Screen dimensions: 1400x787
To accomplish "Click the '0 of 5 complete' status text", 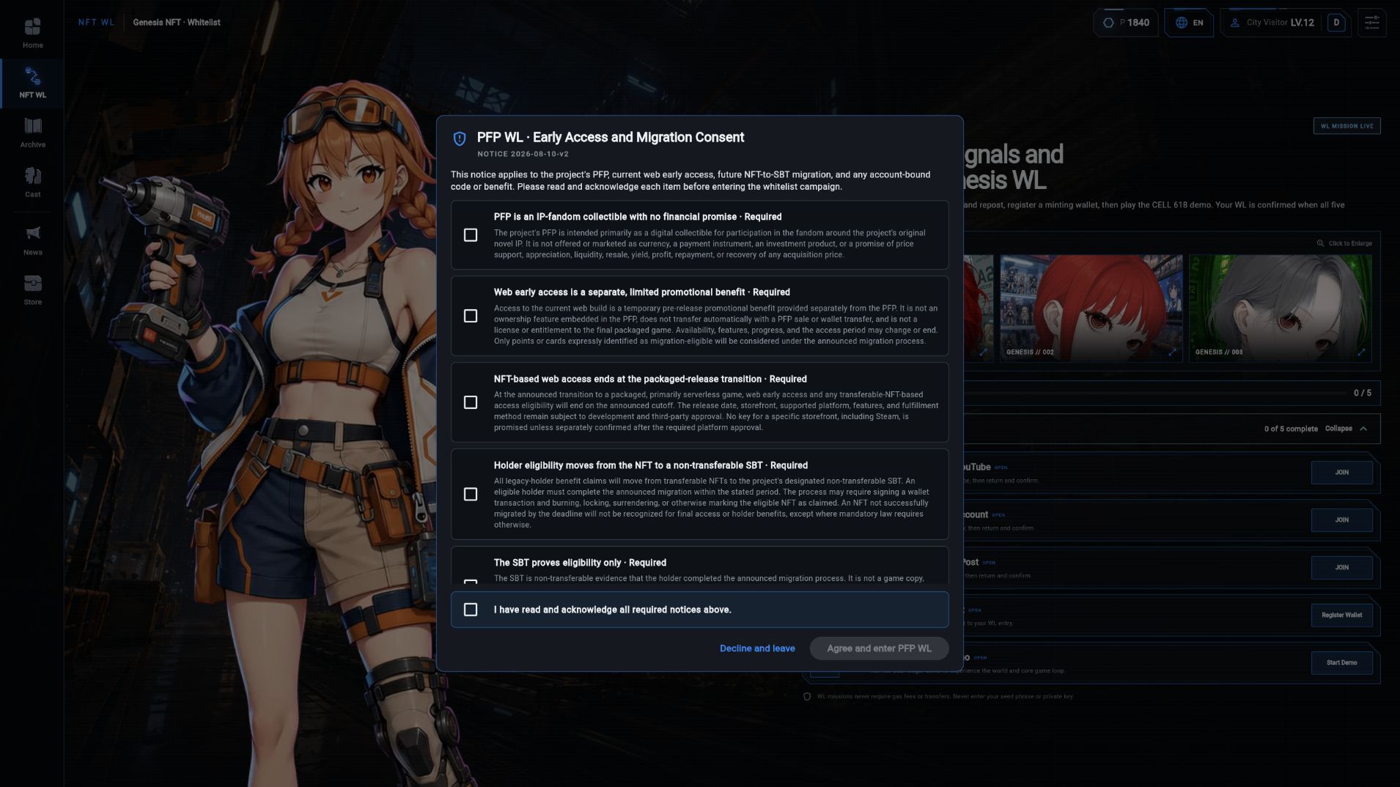I will (x=1291, y=429).
